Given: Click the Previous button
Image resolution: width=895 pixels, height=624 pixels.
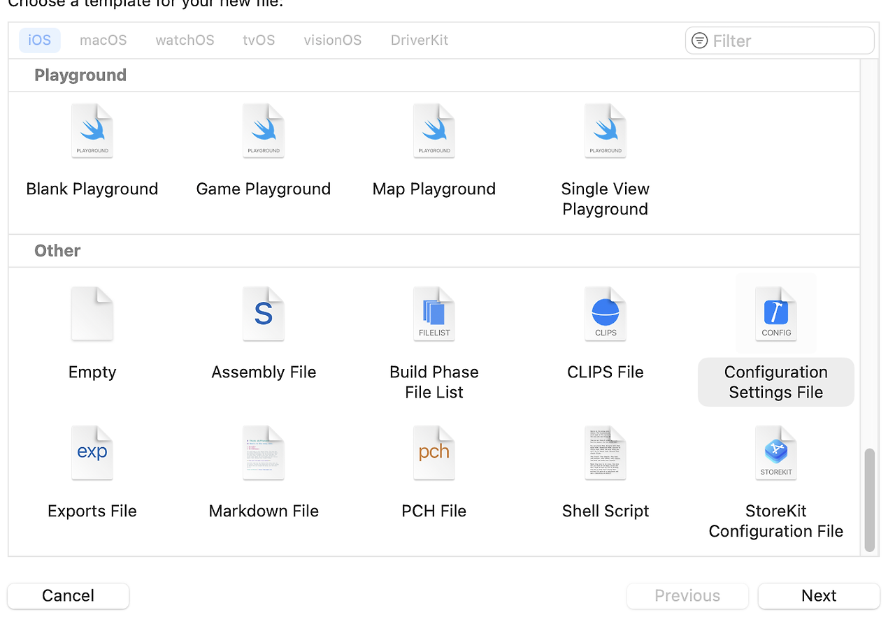Looking at the screenshot, I should 687,595.
